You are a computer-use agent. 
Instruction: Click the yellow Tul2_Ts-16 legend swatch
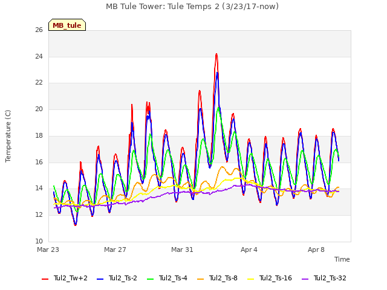click(x=250, y=279)
